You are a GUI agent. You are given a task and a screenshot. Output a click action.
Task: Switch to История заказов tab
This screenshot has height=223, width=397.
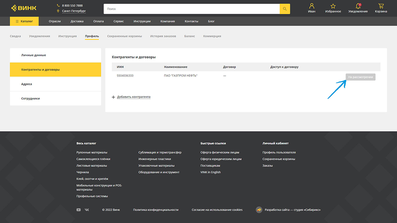point(163,36)
